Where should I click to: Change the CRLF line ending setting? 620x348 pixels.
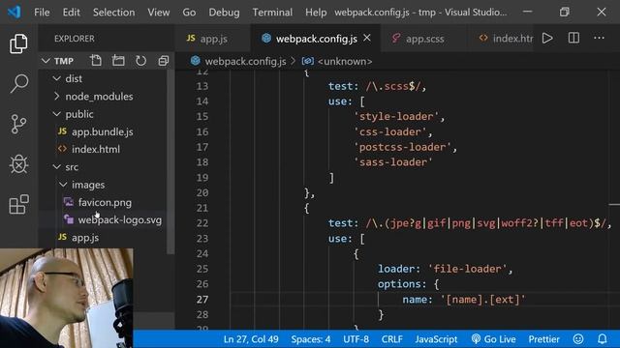click(x=391, y=339)
